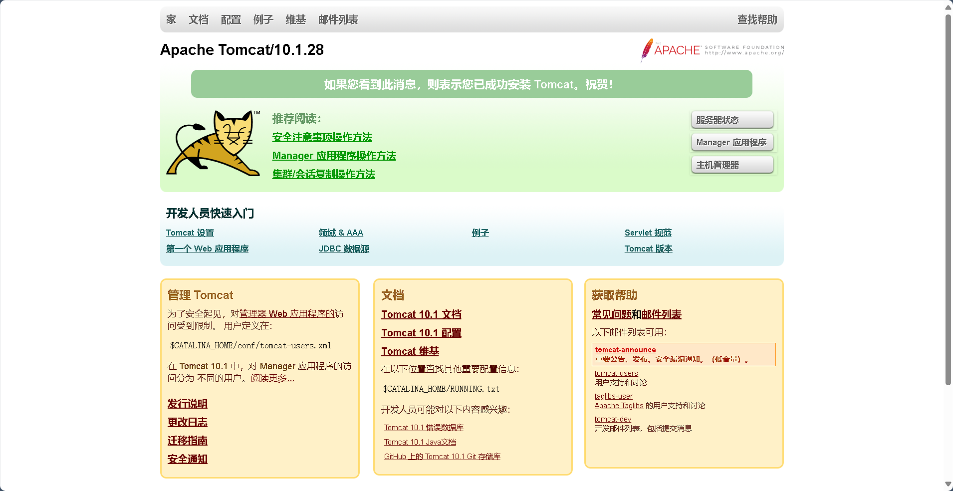Open the 邮件列表 link under 获取帮助
953x491 pixels.
(661, 314)
